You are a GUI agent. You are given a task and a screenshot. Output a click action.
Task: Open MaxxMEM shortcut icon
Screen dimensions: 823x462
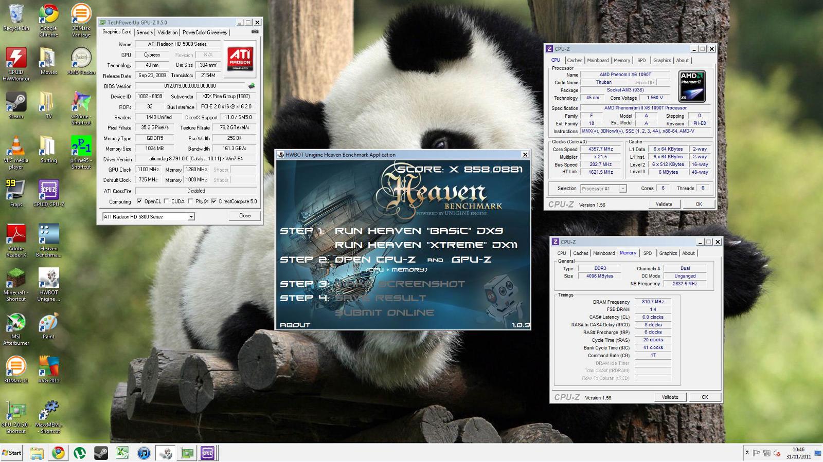[x=48, y=417]
